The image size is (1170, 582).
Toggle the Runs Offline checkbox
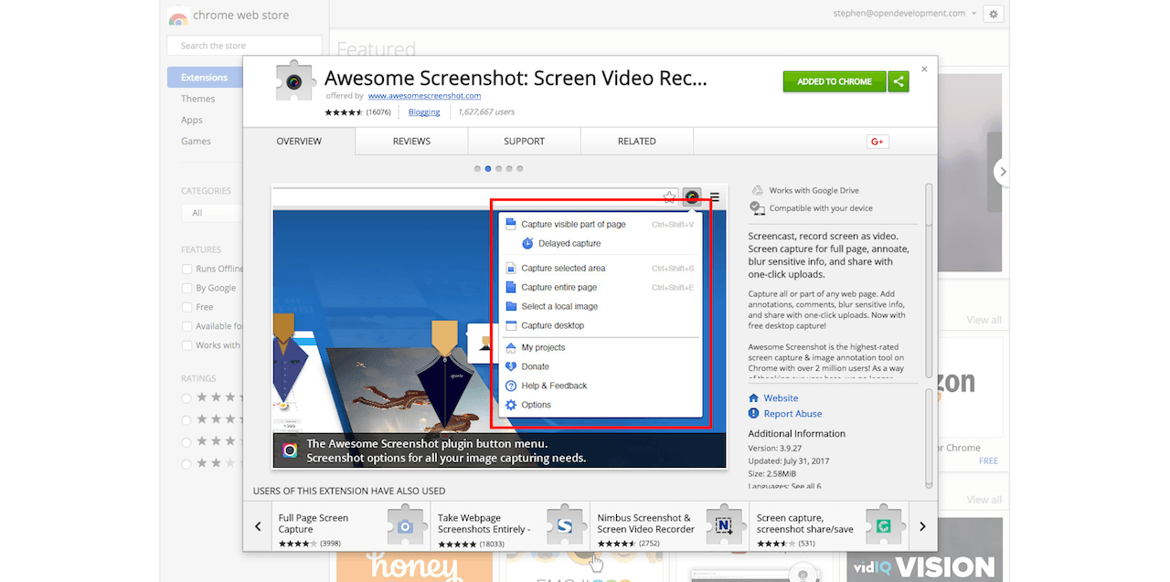187,269
